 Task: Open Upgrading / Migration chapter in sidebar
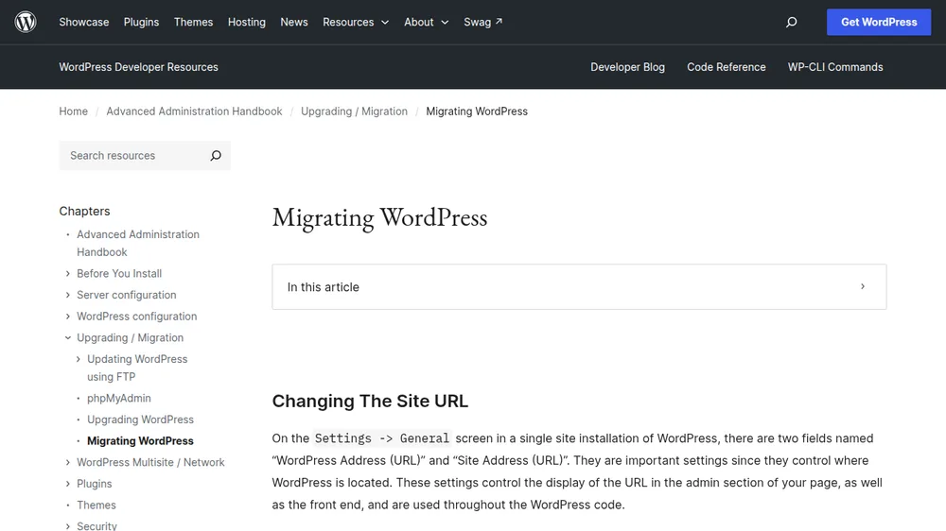point(130,337)
